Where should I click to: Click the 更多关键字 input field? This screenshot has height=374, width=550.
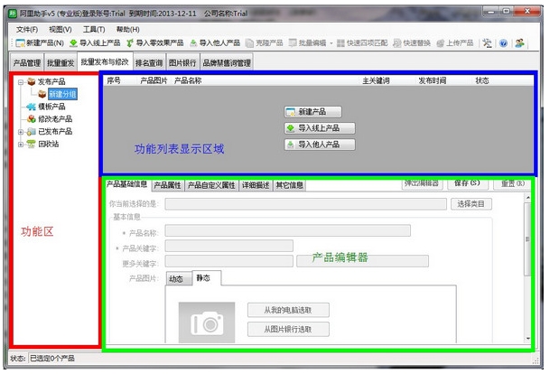click(x=229, y=261)
